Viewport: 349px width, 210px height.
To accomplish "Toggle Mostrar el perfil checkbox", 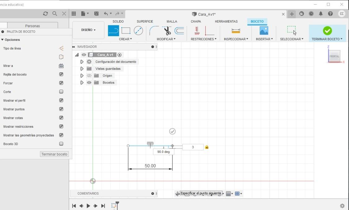I will [61, 100].
